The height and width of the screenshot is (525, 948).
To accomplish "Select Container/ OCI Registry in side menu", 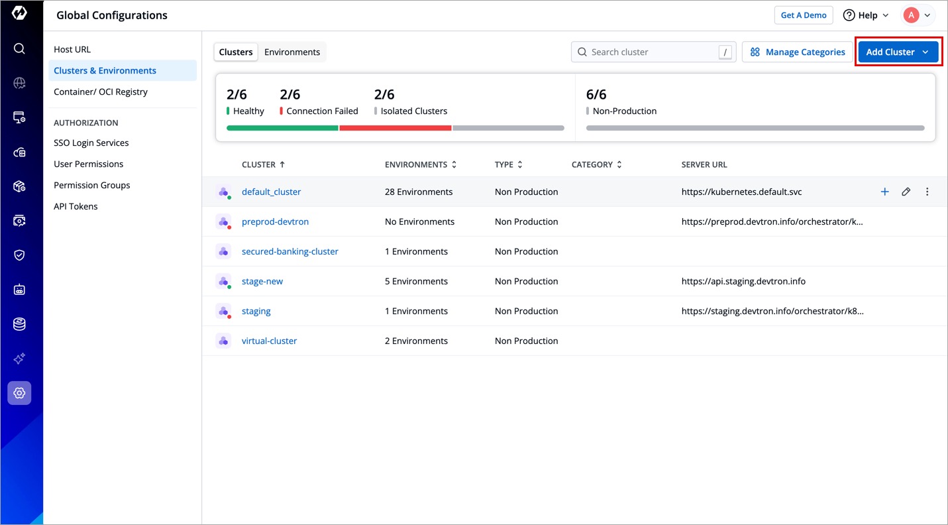I will [x=101, y=92].
